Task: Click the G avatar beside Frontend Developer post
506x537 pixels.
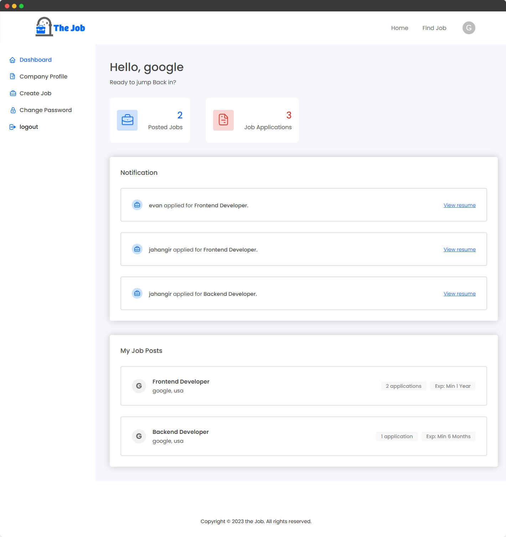Action: (139, 386)
